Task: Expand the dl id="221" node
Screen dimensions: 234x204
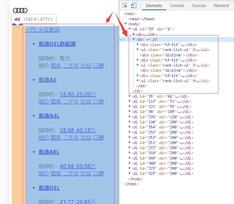Action: pyautogui.click(x=130, y=106)
